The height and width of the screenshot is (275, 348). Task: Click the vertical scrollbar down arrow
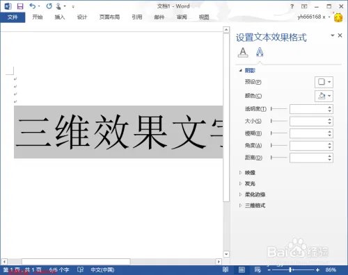click(x=226, y=254)
